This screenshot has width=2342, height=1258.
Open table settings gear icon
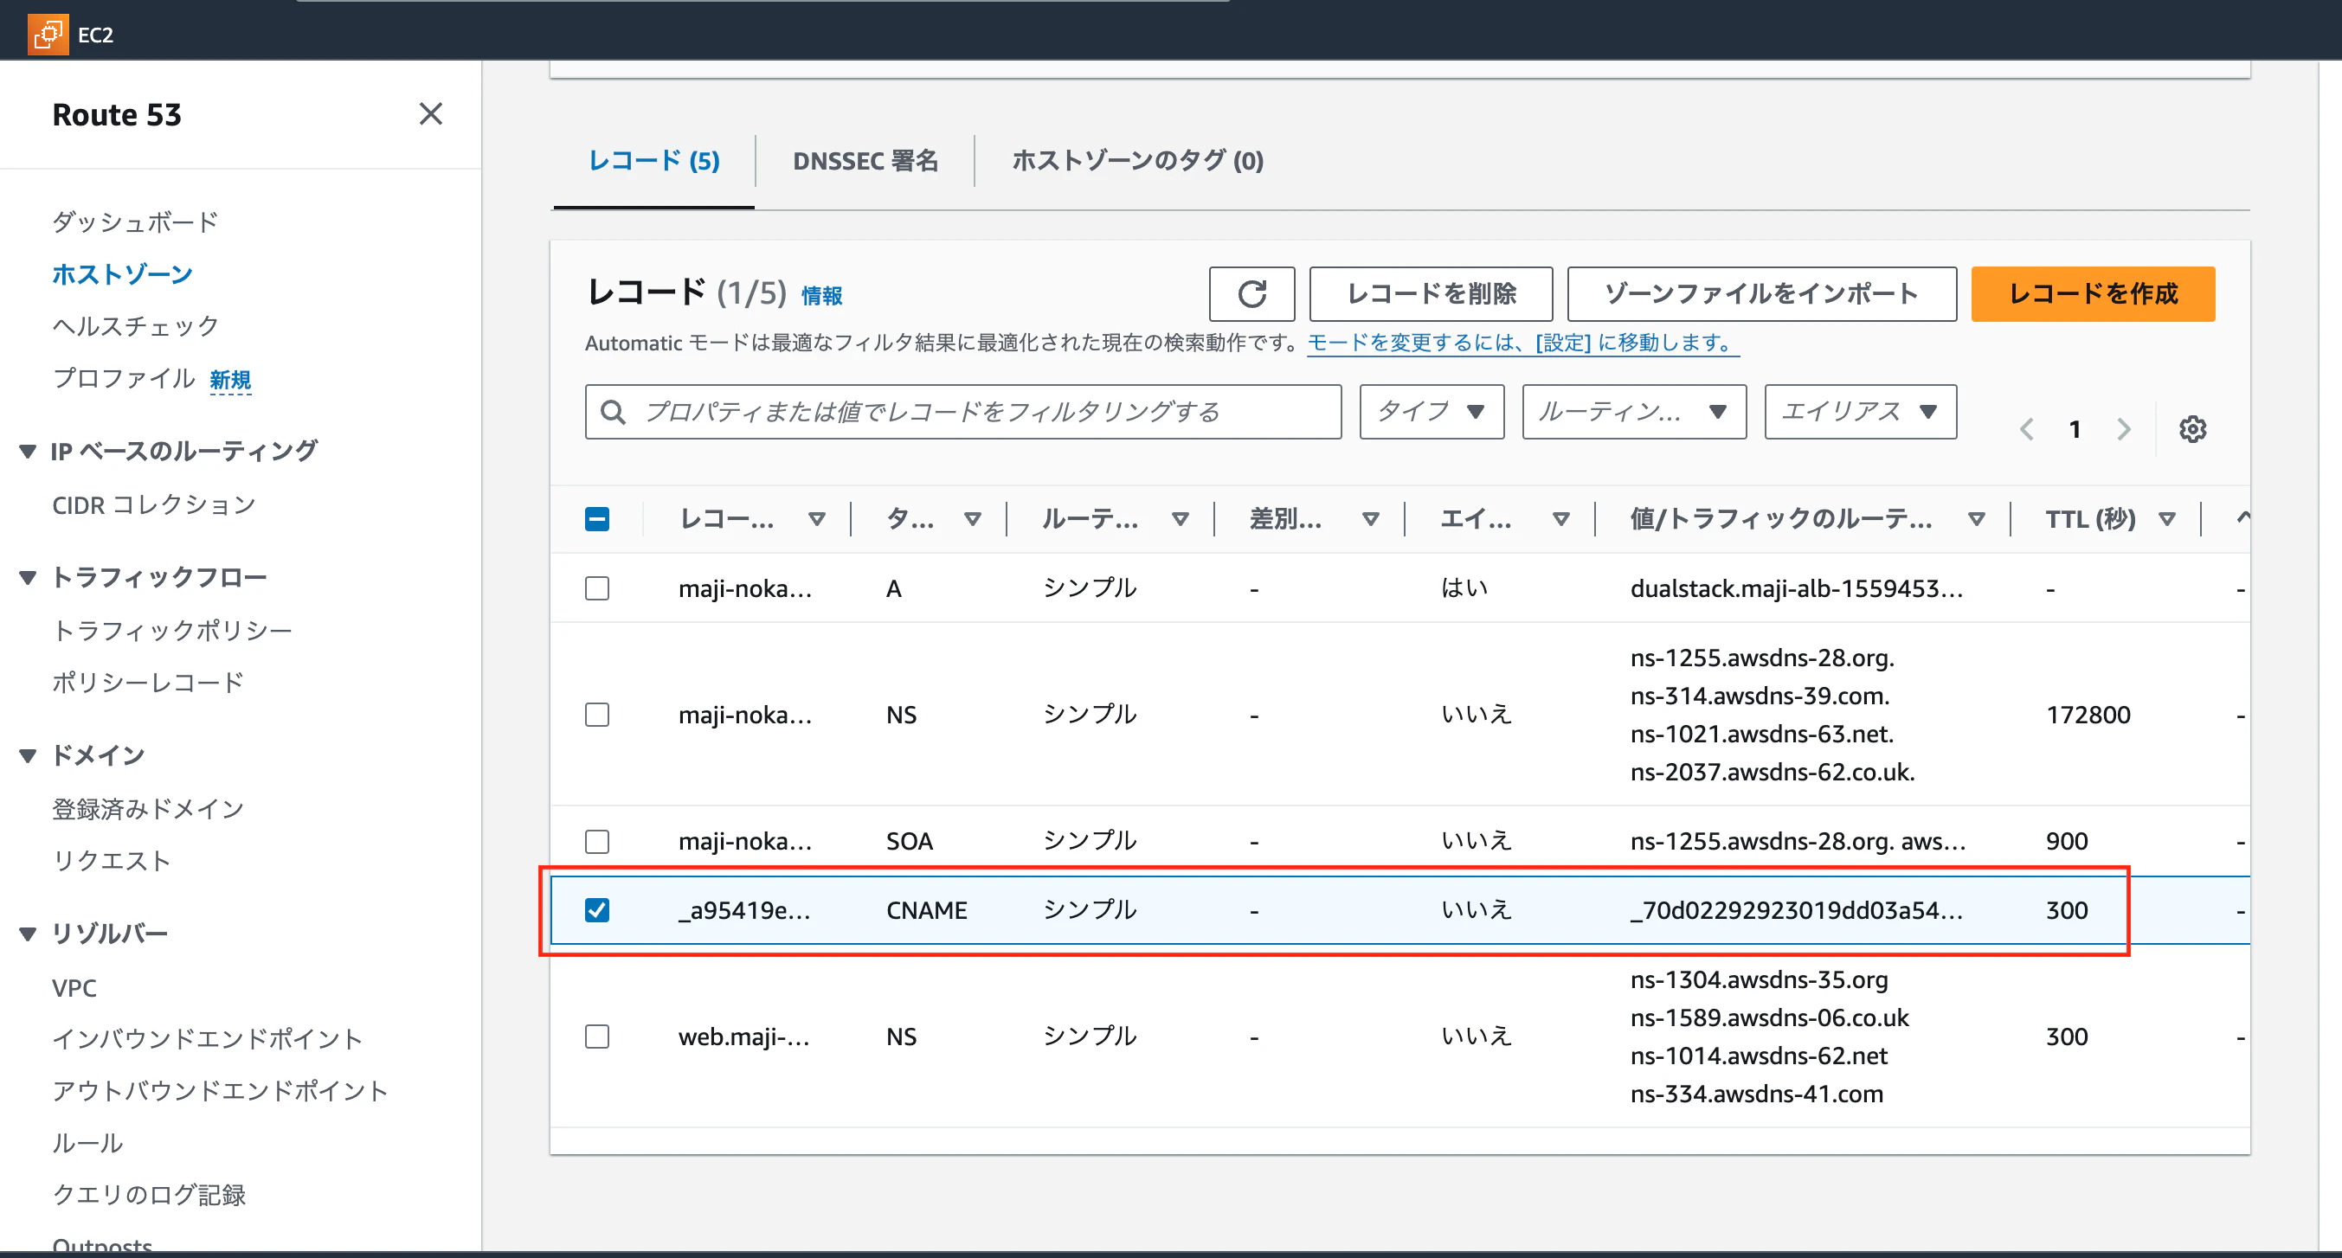[x=2192, y=429]
